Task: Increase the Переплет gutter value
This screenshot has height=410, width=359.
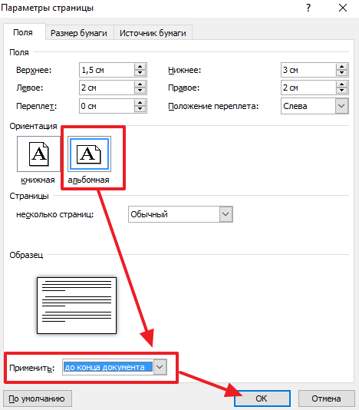Action: point(140,103)
